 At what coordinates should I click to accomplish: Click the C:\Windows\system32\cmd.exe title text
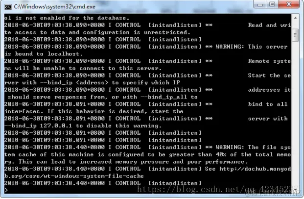pyautogui.click(x=54, y=7)
